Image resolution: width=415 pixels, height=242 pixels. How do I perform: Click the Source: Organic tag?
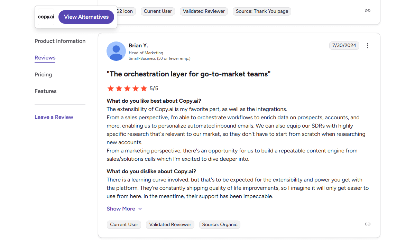pyautogui.click(x=220, y=225)
